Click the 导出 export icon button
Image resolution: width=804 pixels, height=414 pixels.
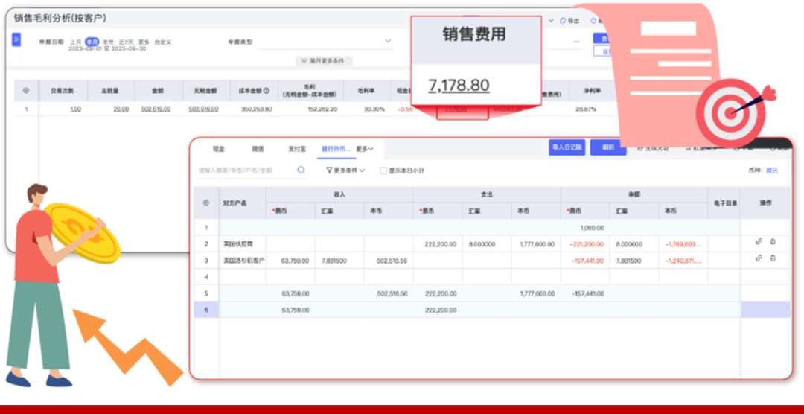click(x=569, y=21)
